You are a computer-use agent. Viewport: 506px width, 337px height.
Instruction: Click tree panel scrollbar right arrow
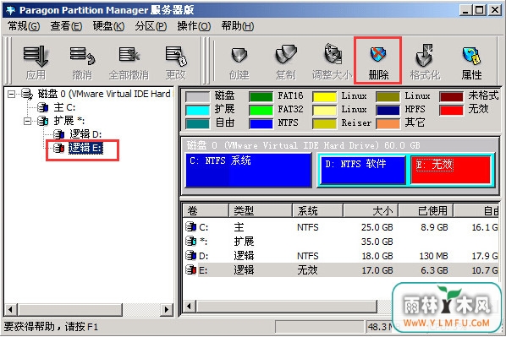167,309
